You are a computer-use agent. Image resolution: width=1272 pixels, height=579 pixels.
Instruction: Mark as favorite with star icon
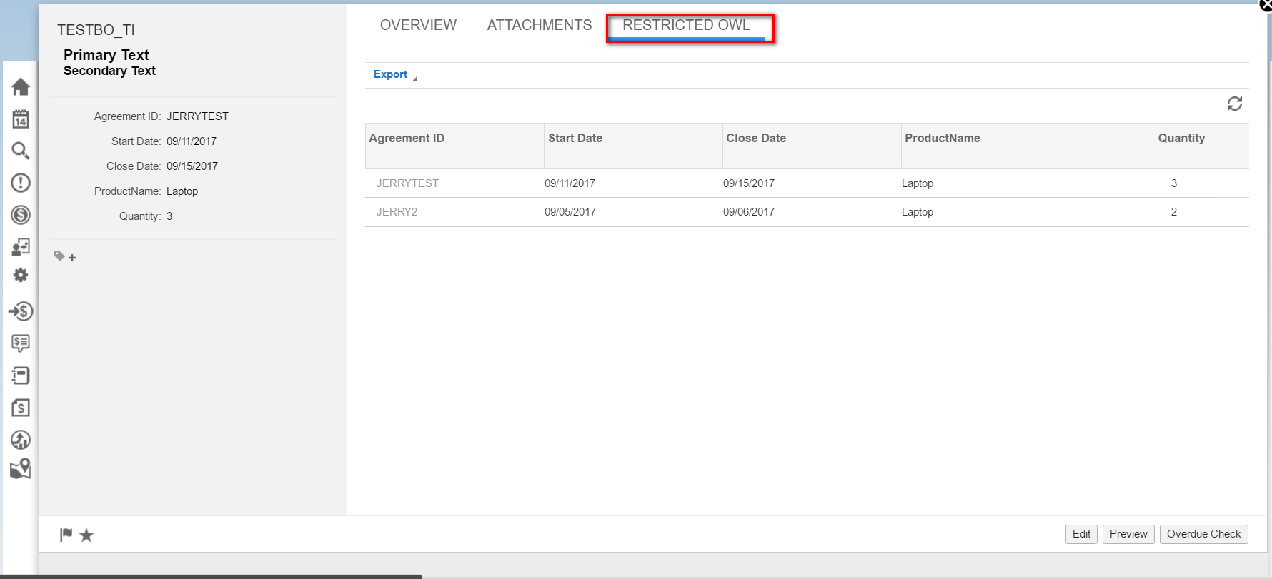pos(86,535)
